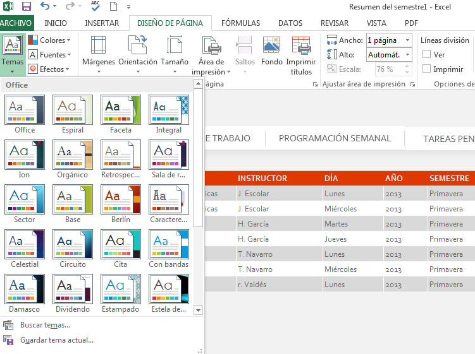Open Imprimir títulos settings
This screenshot has width=475, height=354.
point(301,56)
